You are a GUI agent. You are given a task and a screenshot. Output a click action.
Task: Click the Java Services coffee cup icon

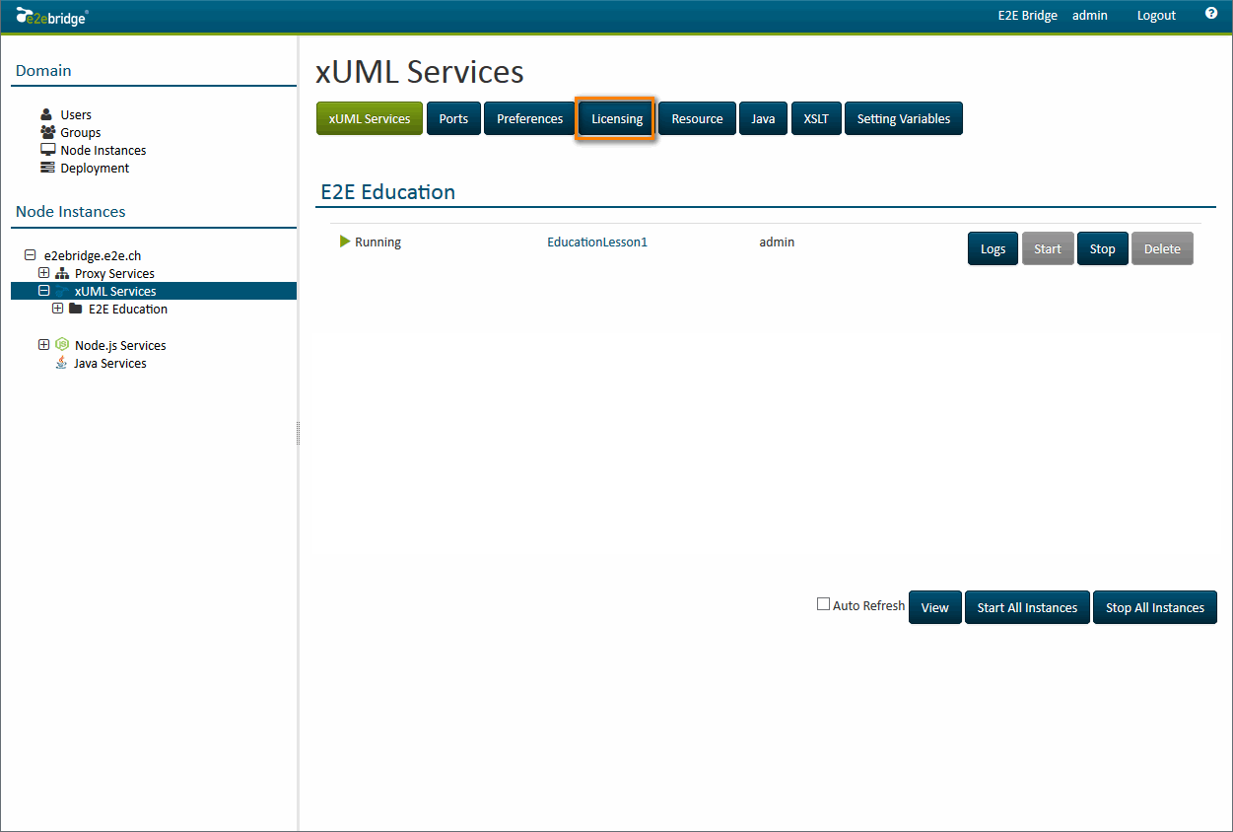pos(61,363)
